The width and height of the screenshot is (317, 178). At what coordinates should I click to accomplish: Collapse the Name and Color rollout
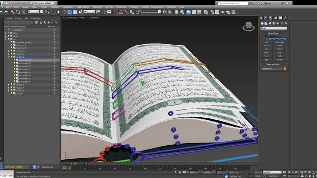coord(273,65)
